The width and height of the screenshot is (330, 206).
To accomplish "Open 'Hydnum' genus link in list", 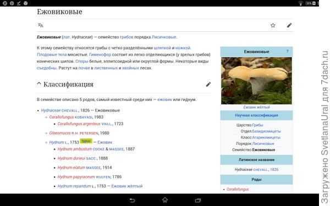I will coord(57,142).
